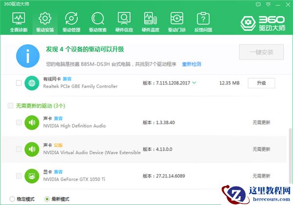The image size is (293, 205).
Task: Click the Realtek PCIe GBE Family Controller name
Action: tap(81, 86)
